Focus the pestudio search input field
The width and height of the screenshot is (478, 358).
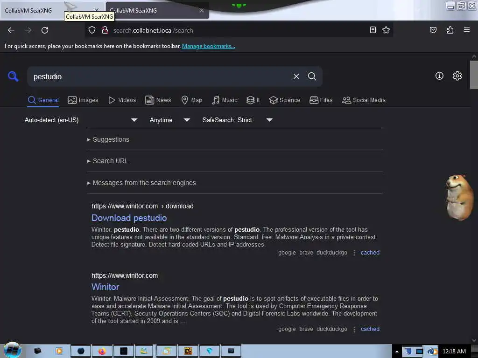(160, 76)
